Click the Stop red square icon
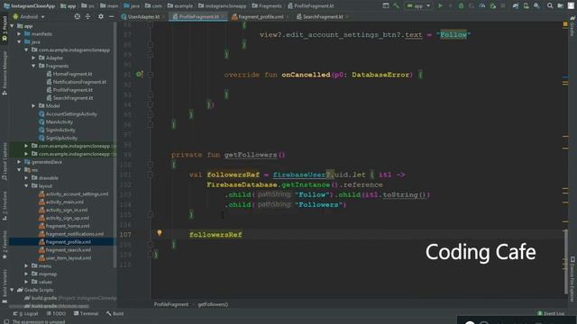 tap(503, 6)
